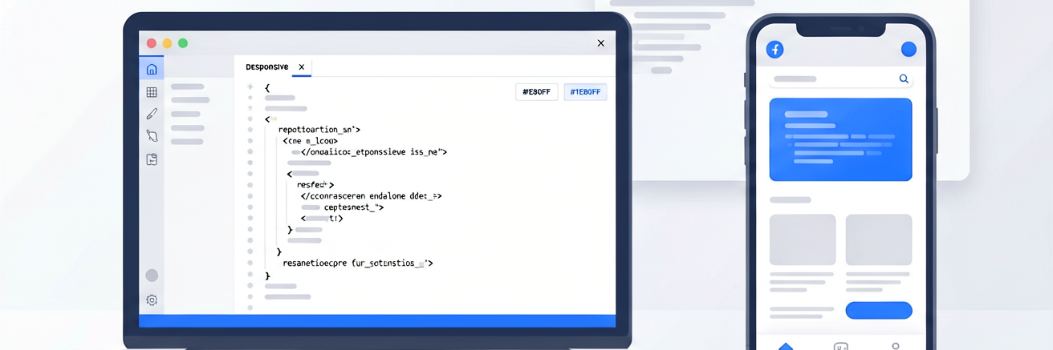Click the gray avatar circle in sidebar
The width and height of the screenshot is (1053, 350).
coord(152,276)
